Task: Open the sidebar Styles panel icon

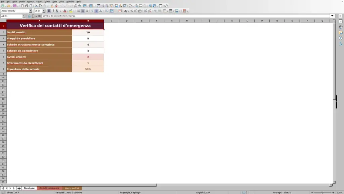Action: point(341,27)
